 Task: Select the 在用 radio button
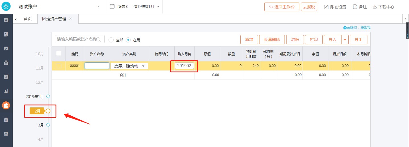point(128,40)
